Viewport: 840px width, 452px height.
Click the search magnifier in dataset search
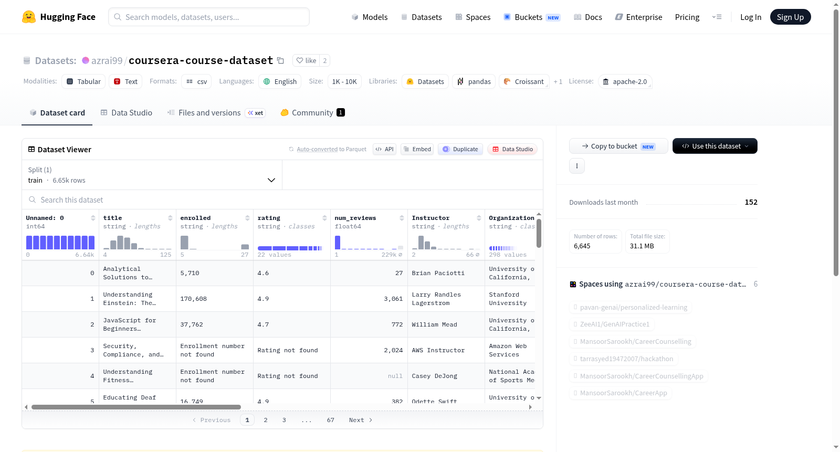(33, 199)
